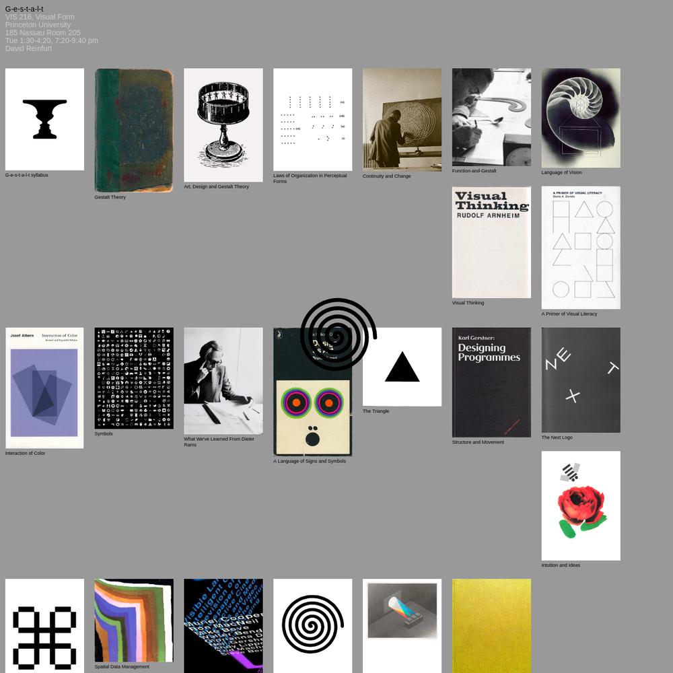Select the 'David Reinfurt' name text
The image size is (673, 673).
pos(28,48)
